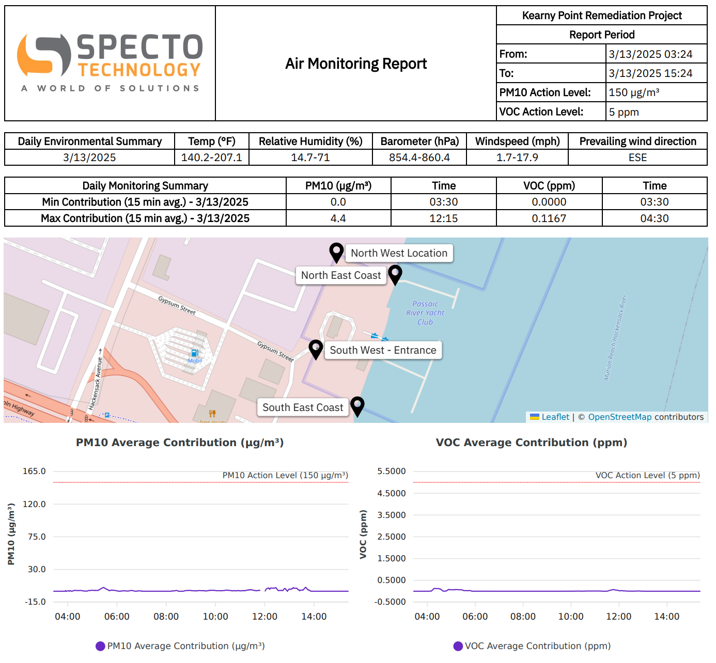Click the VOC Average Contribution legend text

click(x=538, y=646)
